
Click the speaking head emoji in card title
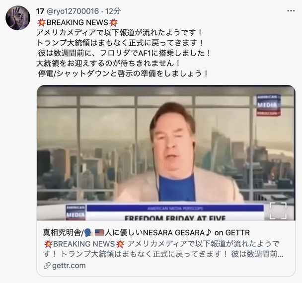click(x=89, y=233)
